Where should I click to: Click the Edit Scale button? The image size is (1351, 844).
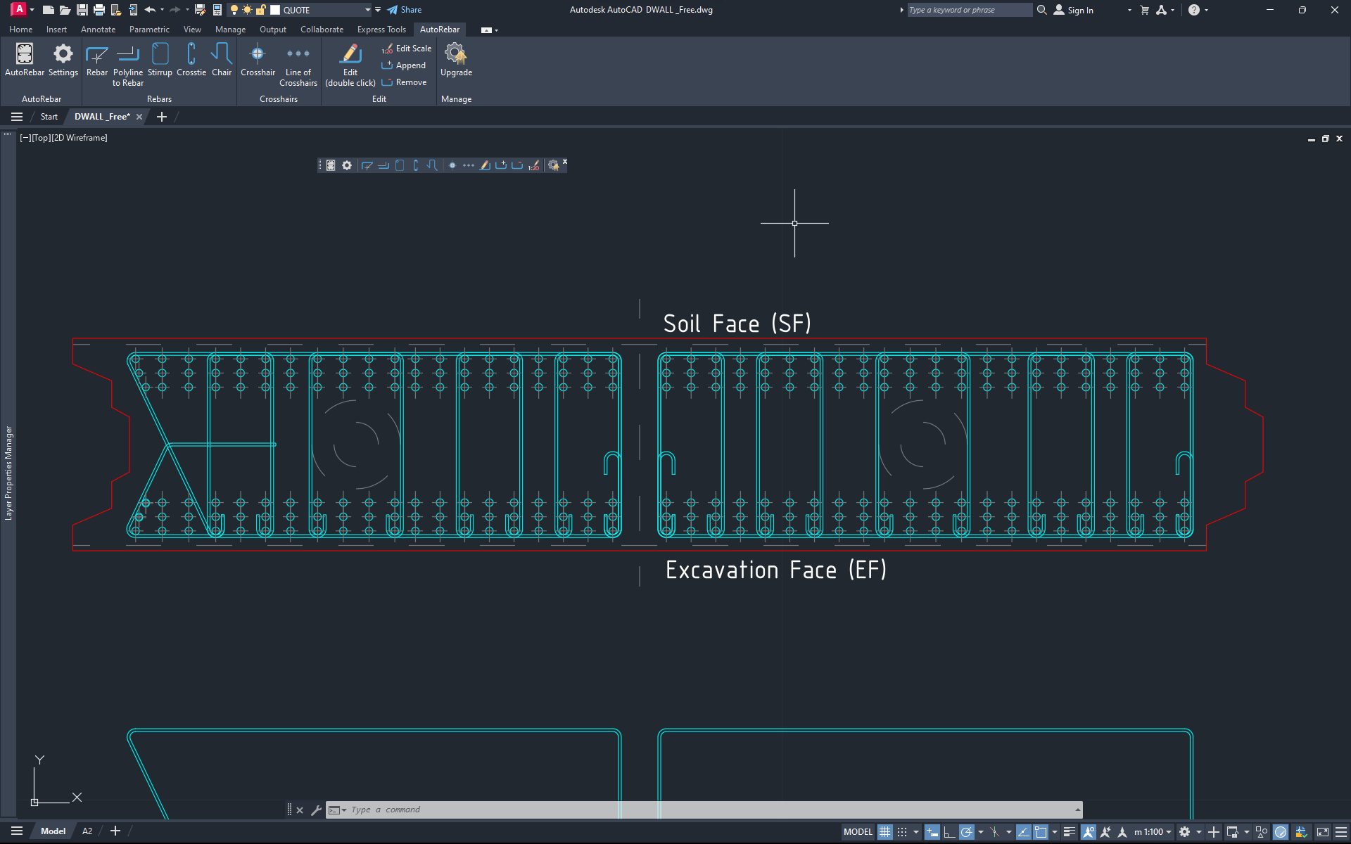(x=407, y=49)
